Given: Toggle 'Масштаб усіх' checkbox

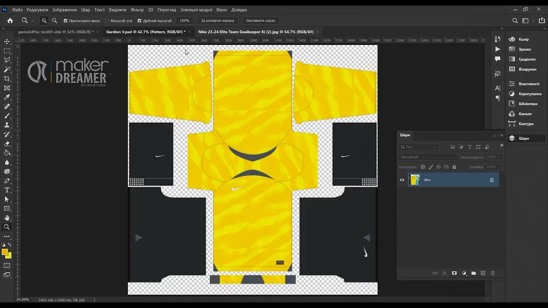Looking at the screenshot, I should click(x=107, y=21).
